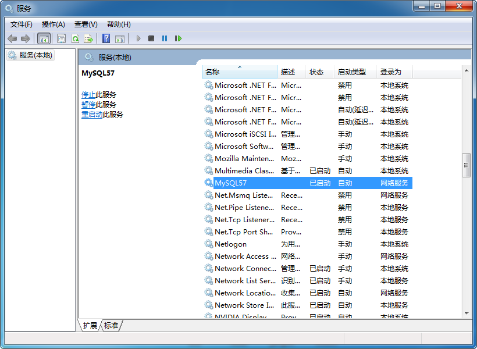Click the Stop Service toolbar icon
Image resolution: width=477 pixels, height=349 pixels.
point(151,38)
